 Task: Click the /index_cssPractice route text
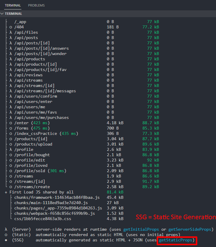click(36, 134)
